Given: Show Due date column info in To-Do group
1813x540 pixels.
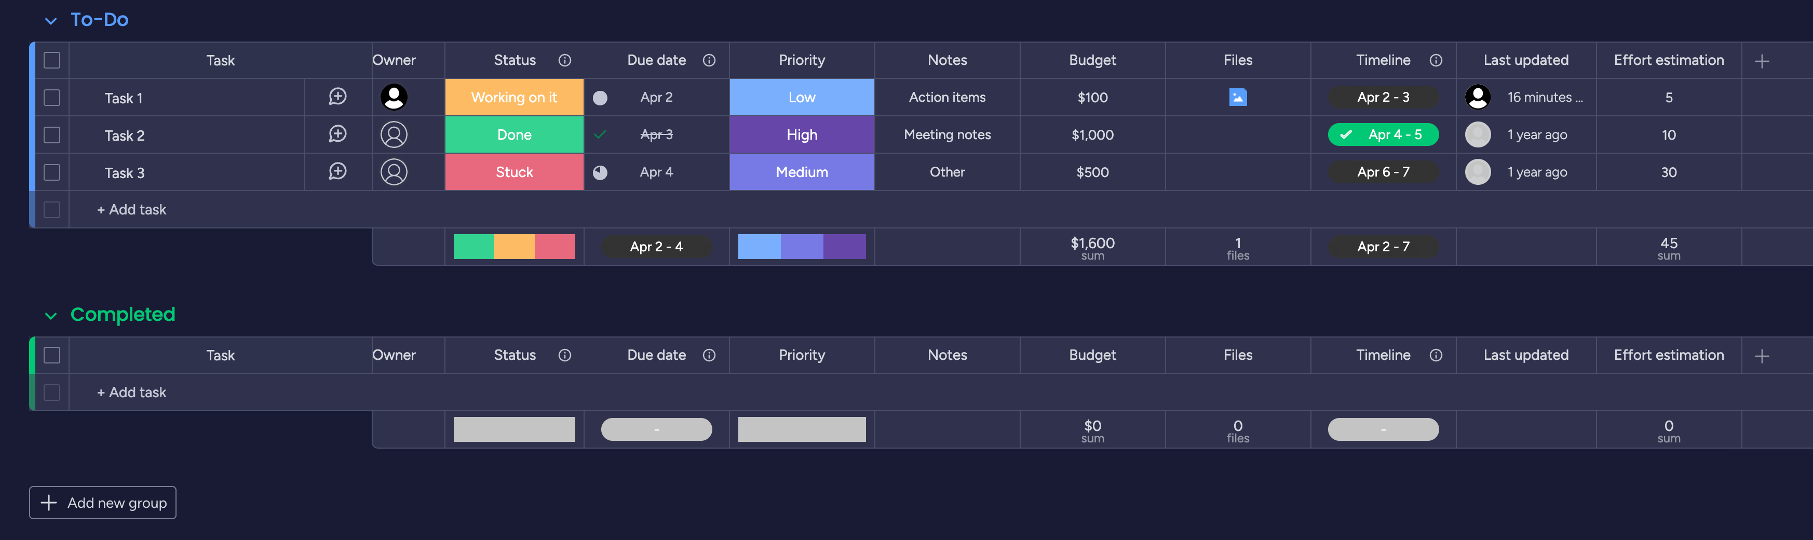Looking at the screenshot, I should [709, 61].
